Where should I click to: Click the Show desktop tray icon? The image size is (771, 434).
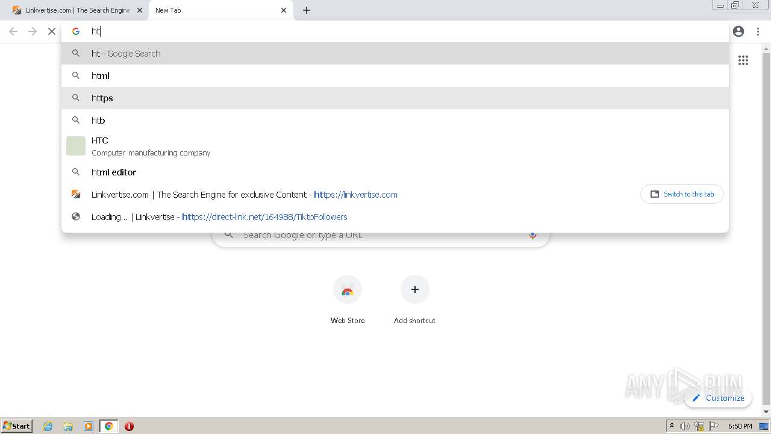[x=764, y=426]
